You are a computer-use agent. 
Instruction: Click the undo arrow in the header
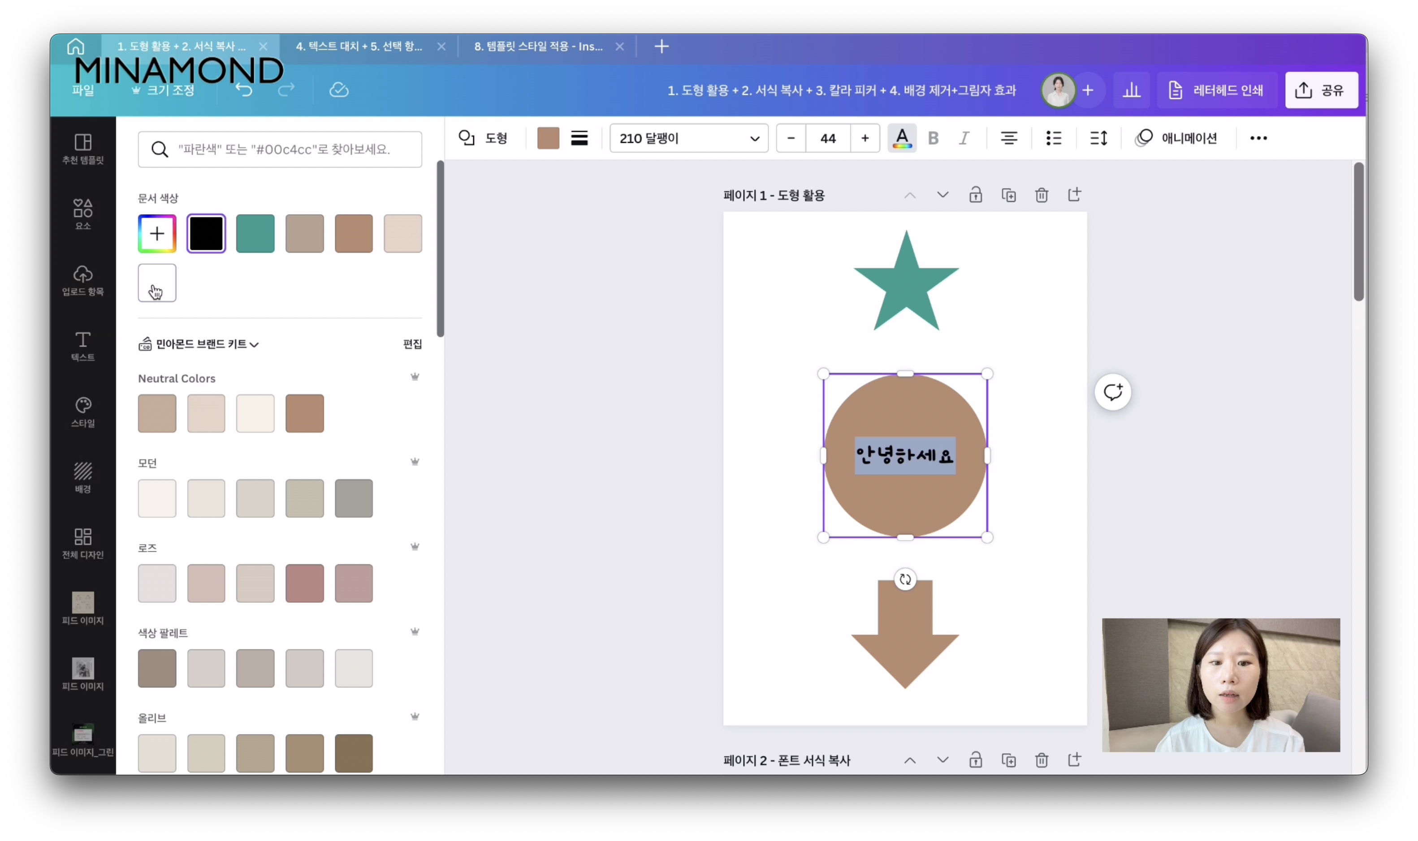pyautogui.click(x=244, y=90)
